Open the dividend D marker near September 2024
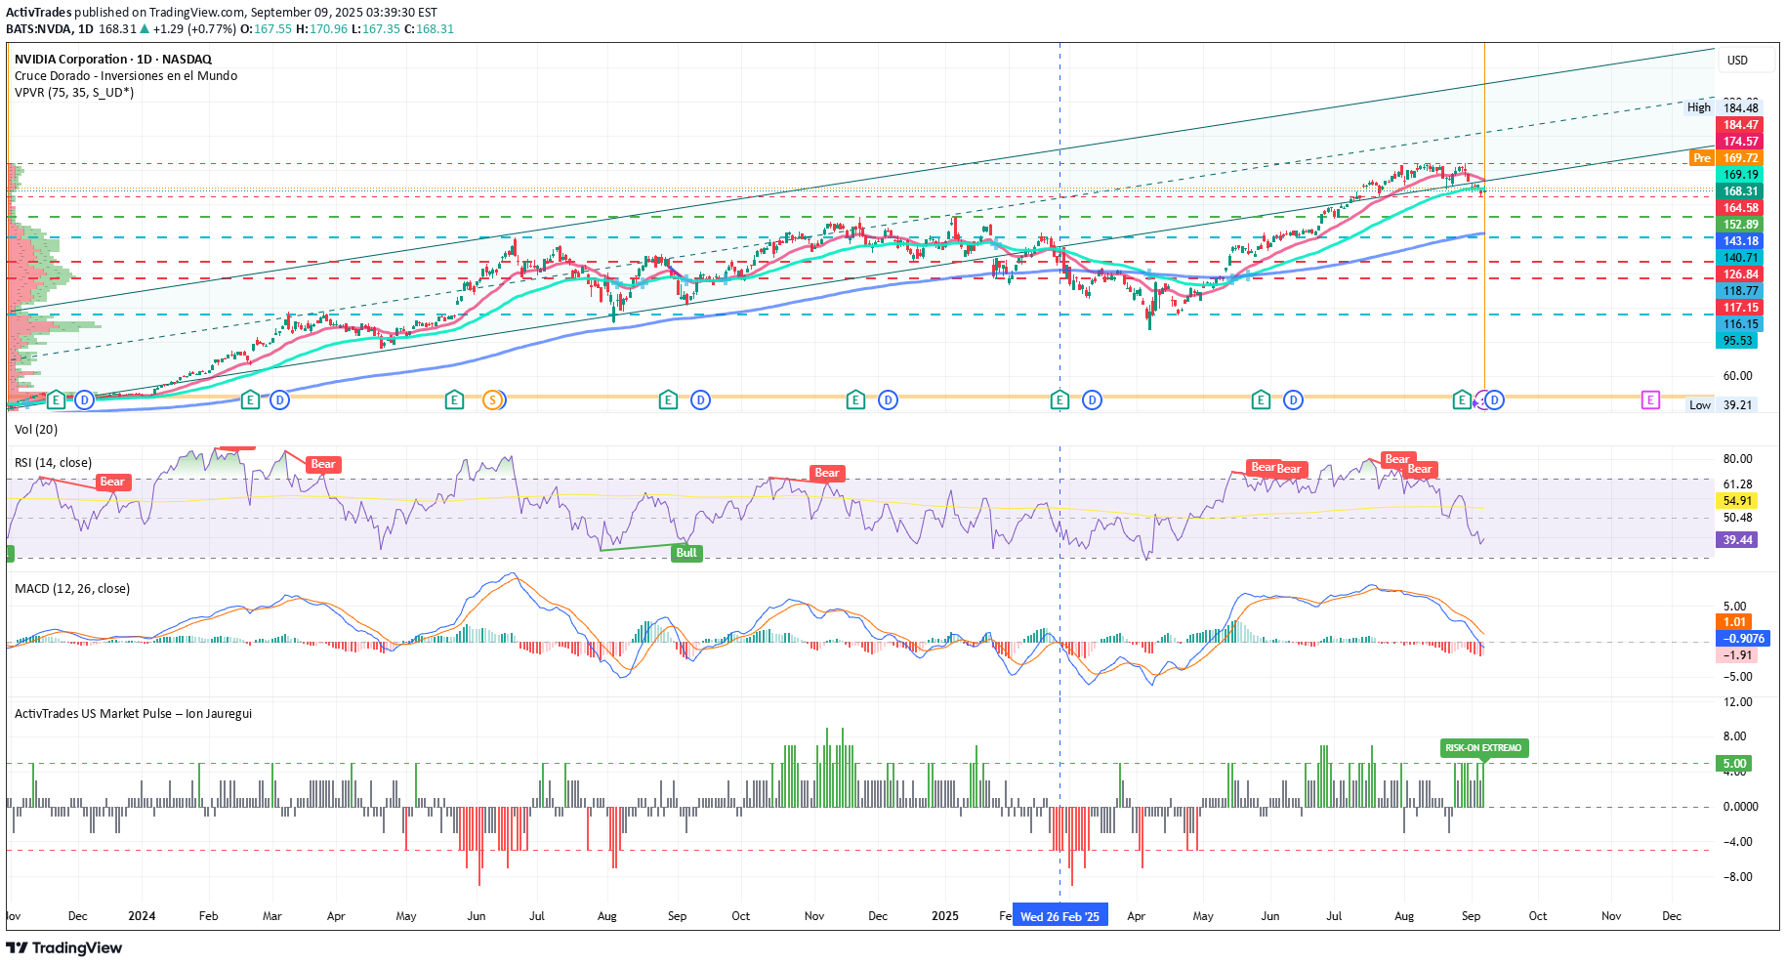Image resolution: width=1786 pixels, height=966 pixels. tap(700, 399)
